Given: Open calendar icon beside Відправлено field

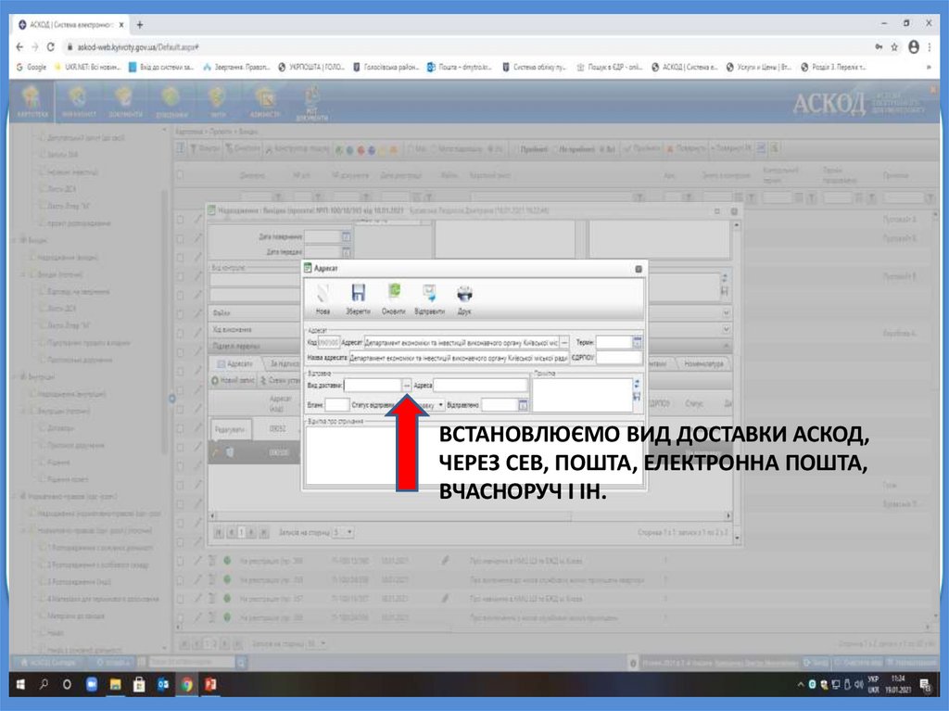Looking at the screenshot, I should (523, 405).
